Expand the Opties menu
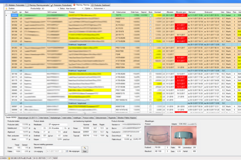Image resolution: width=241 pixels, height=160 pixels. tap(88, 8)
